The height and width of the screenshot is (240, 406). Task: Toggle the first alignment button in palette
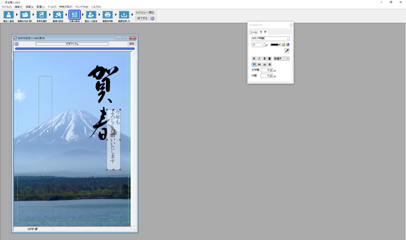point(253,64)
